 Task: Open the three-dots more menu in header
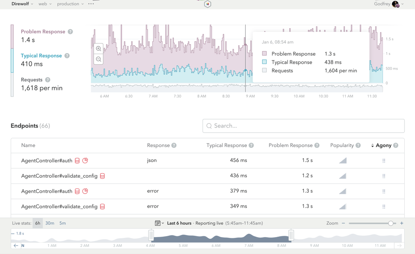click(91, 4)
